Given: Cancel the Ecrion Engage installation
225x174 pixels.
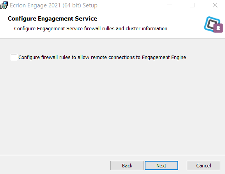Looking at the screenshot, I should click(203, 165).
